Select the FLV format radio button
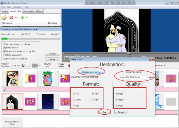 (74, 106)
